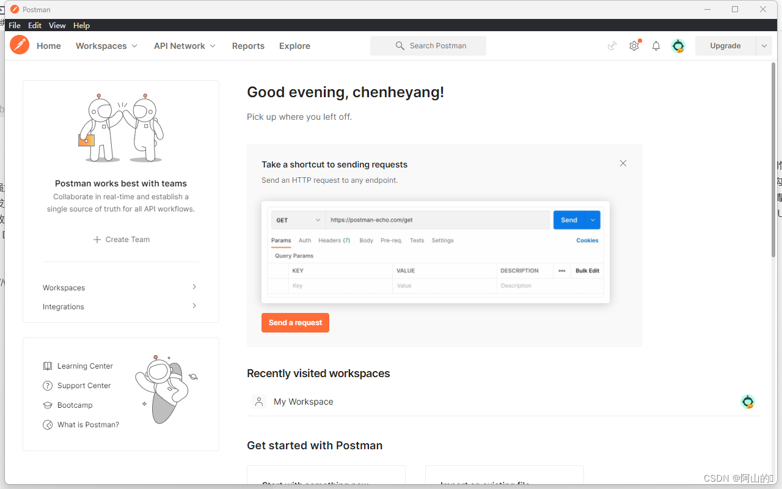Click the My Workspace person icon

pyautogui.click(x=259, y=402)
